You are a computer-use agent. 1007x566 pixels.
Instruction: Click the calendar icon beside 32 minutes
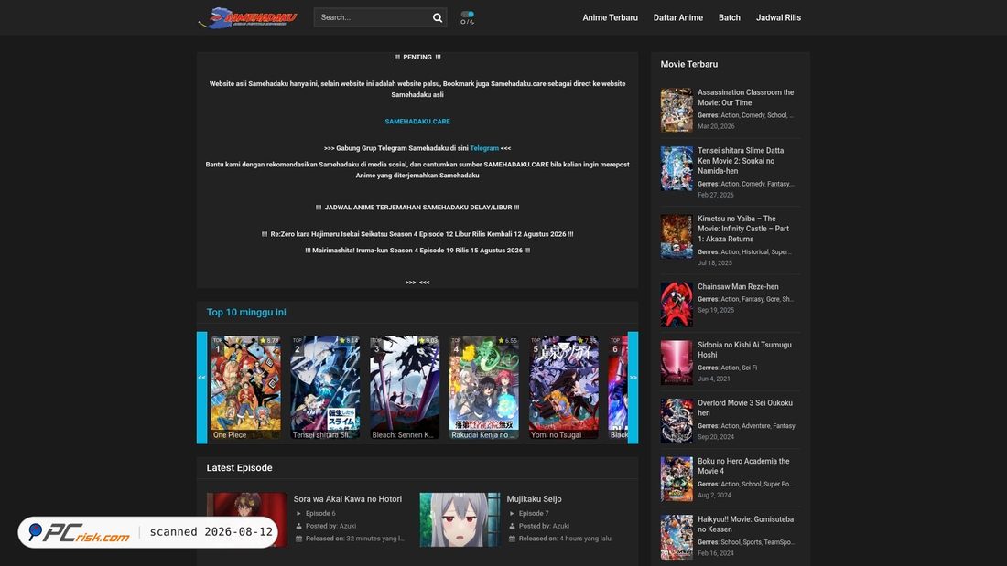click(x=298, y=539)
